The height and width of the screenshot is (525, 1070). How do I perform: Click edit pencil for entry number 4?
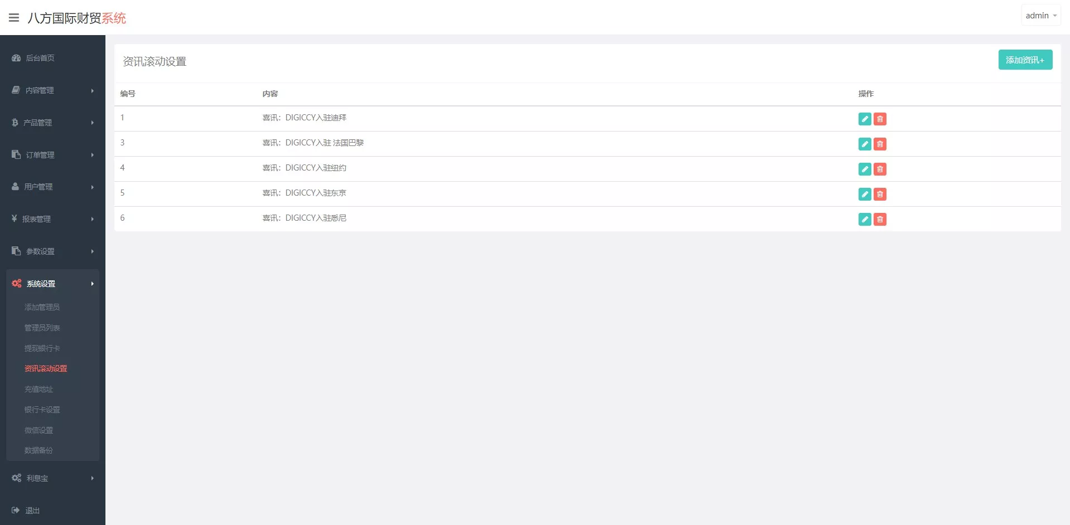point(864,169)
